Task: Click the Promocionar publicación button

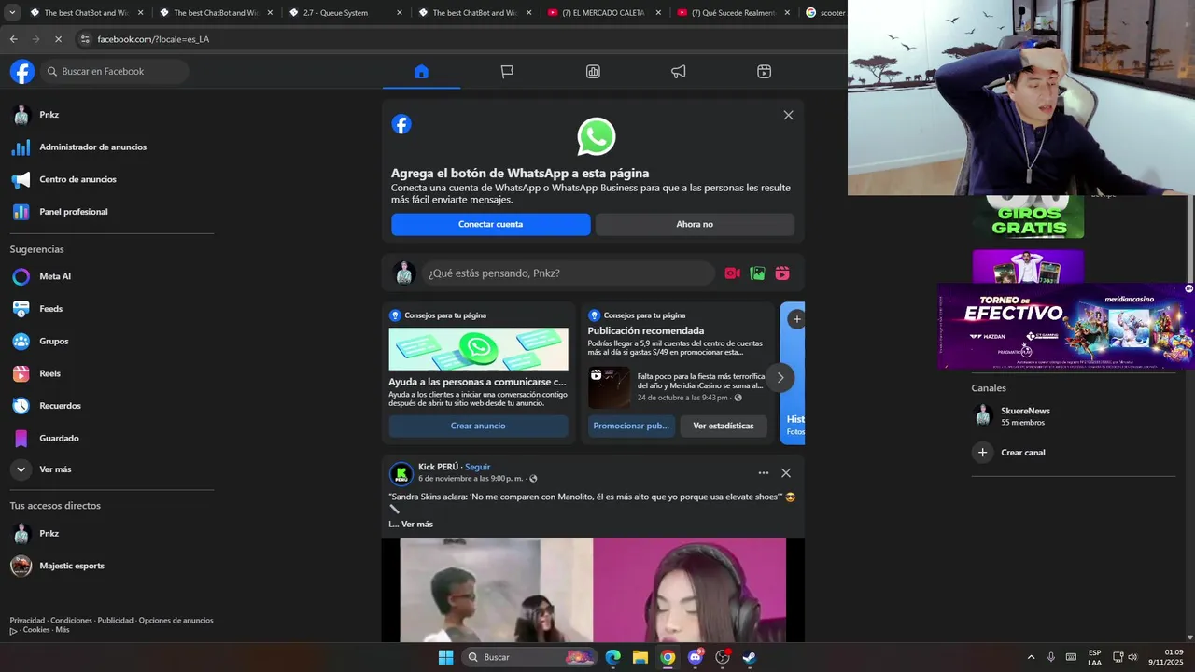Action: pos(631,426)
